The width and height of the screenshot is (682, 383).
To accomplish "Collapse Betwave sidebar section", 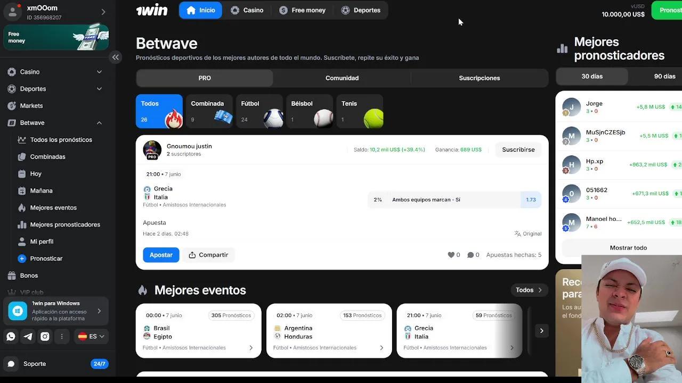I will [99, 123].
